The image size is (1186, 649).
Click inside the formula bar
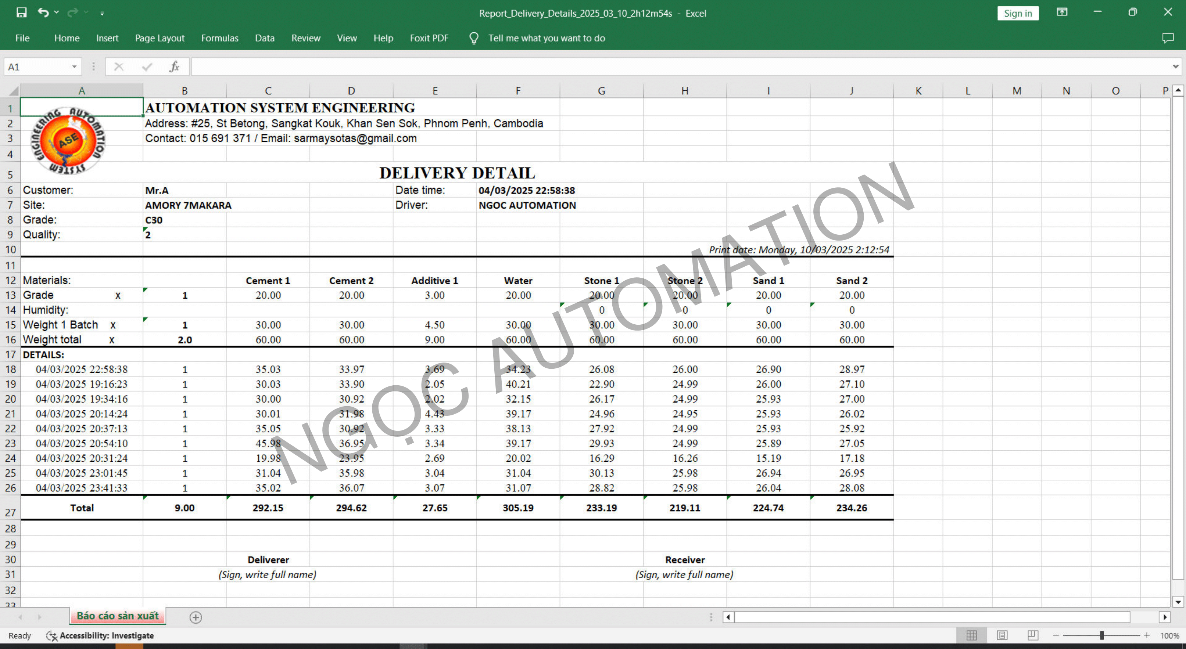pos(681,67)
